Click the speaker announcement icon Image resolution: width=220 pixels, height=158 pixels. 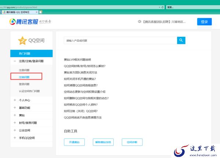(139, 22)
